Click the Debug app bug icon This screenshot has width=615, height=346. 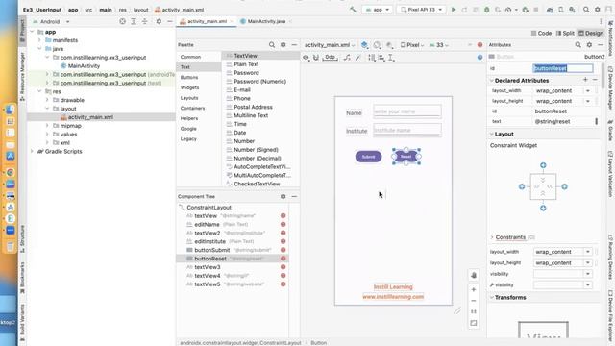pyautogui.click(x=487, y=10)
